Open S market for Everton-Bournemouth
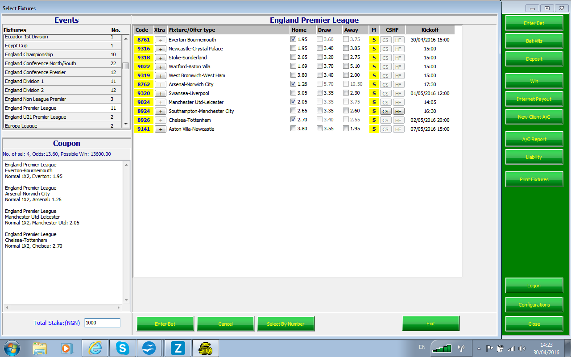Image resolution: width=571 pixels, height=357 pixels. (374, 40)
